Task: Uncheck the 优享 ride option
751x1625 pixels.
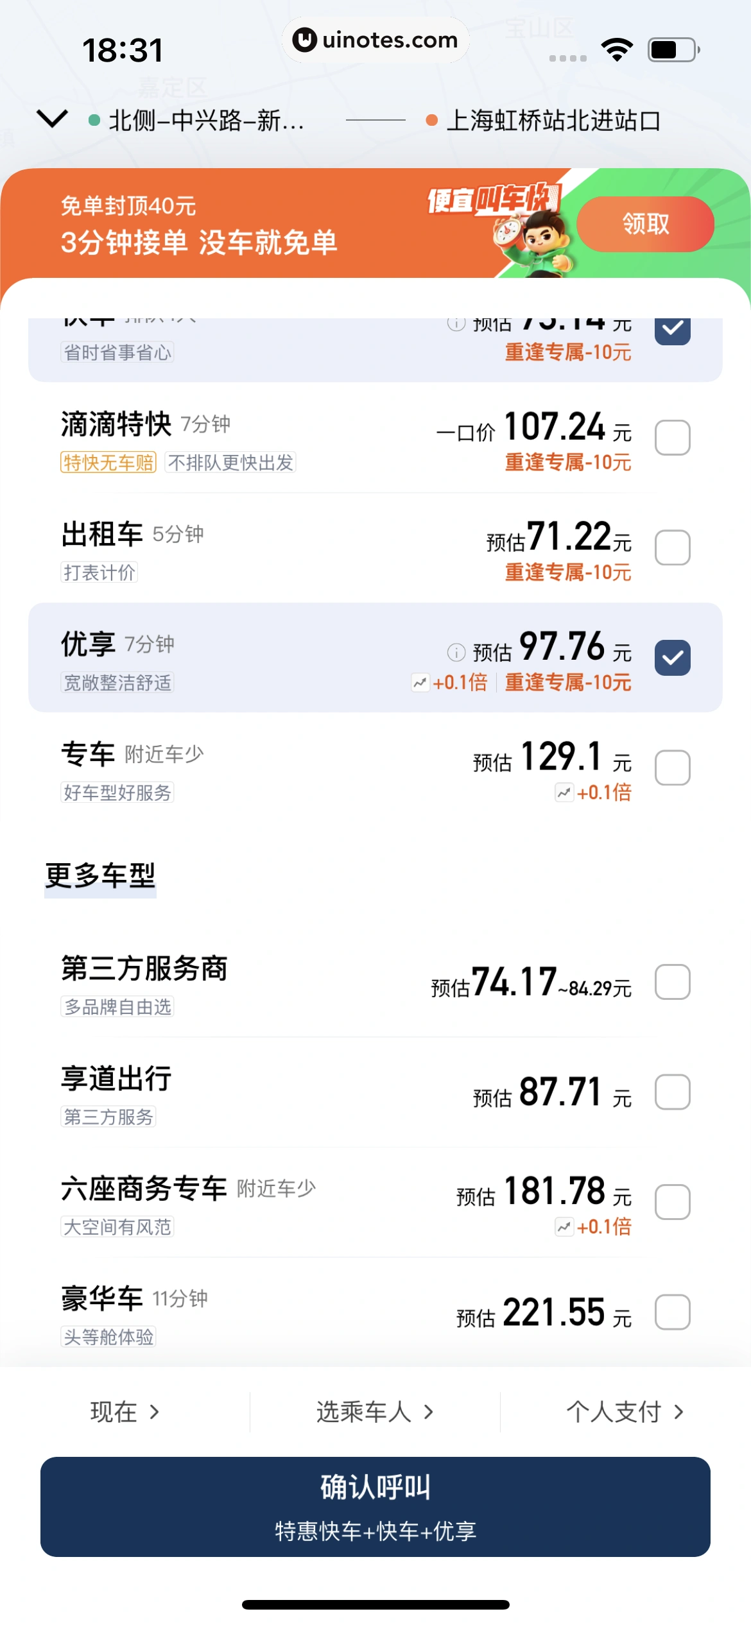Action: 672,658
